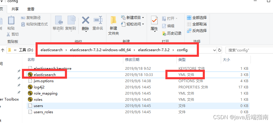Screen dimensions: 273x123
Task: Click elasticsearch-7.3.2 breadcrumb segment
Action: click(x=154, y=50)
